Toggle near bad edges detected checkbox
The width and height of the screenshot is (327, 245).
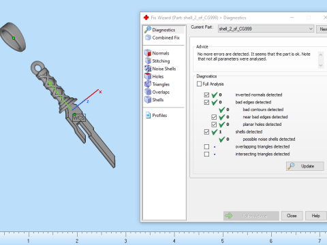[214, 117]
